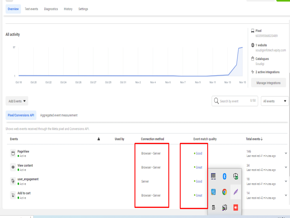The width and height of the screenshot is (290, 218).
Task: Expand the PageView event row chevron
Action: click(285, 153)
